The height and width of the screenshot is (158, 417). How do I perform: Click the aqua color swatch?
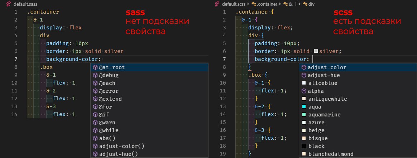304,107
